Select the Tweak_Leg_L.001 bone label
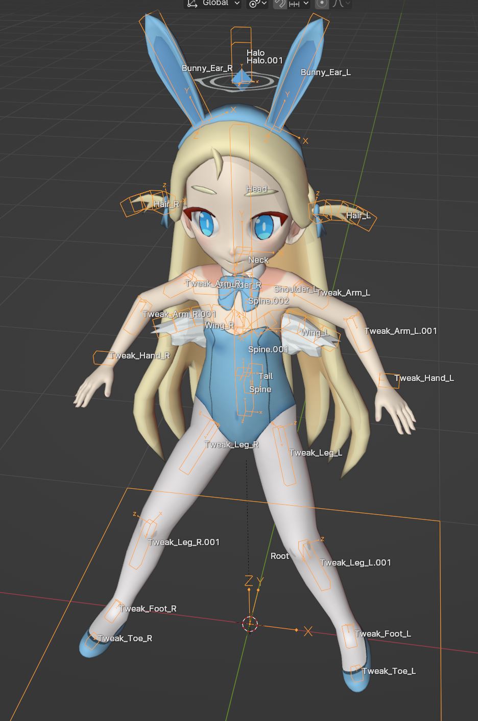This screenshot has width=478, height=721. pyautogui.click(x=355, y=562)
